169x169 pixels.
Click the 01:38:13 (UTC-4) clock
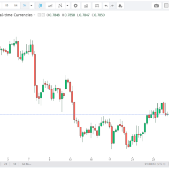[x=155, y=164]
